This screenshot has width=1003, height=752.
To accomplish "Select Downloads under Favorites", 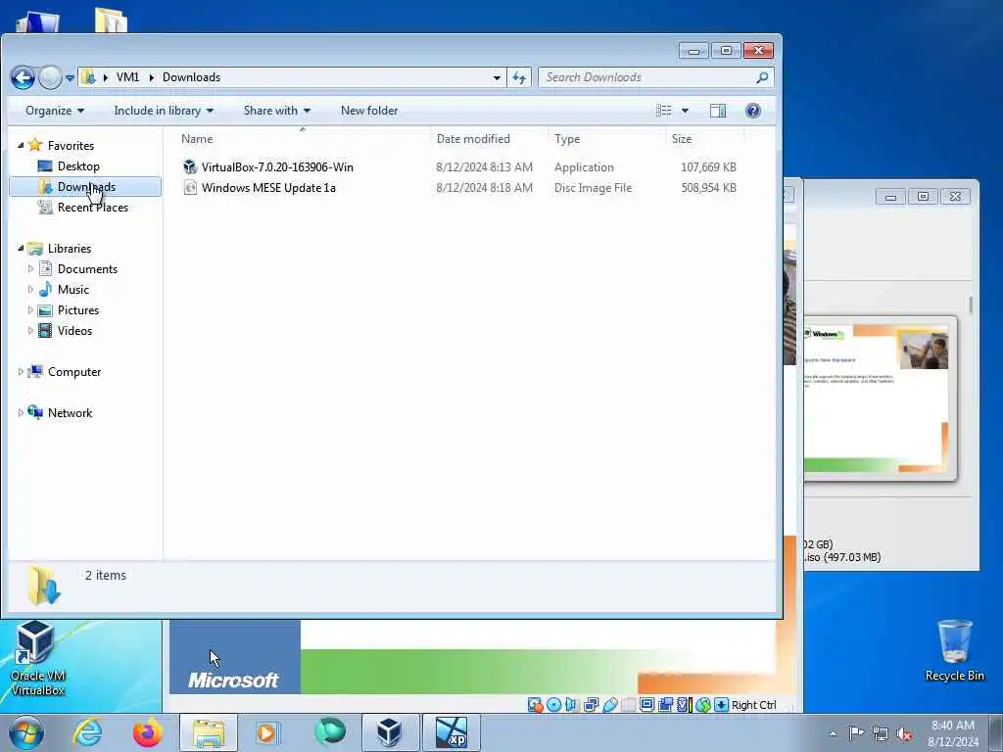I will point(85,187).
